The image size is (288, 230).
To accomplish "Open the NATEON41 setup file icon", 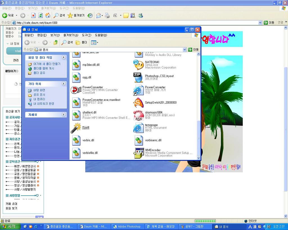I will tap(138, 65).
